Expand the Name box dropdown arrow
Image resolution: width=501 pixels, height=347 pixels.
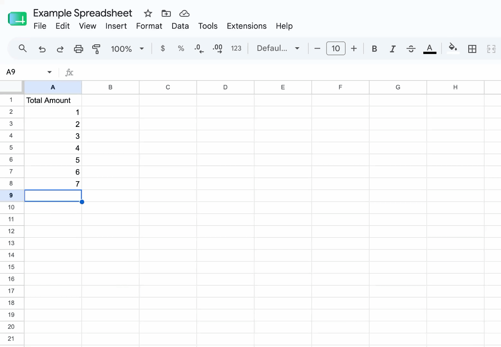click(x=49, y=72)
